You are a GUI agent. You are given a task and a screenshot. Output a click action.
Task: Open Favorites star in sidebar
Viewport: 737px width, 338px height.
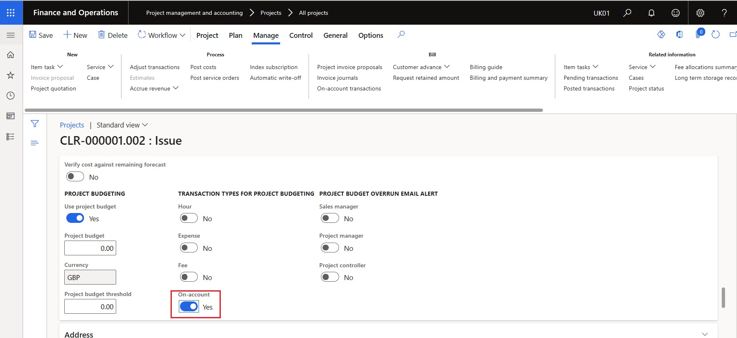pos(11,75)
